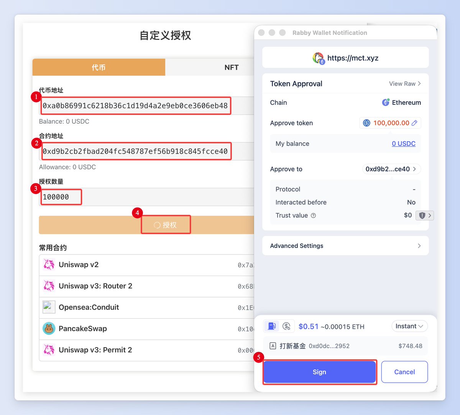This screenshot has height=415, width=460.
Task: Click the 授权 authorize button
Action: (147, 225)
